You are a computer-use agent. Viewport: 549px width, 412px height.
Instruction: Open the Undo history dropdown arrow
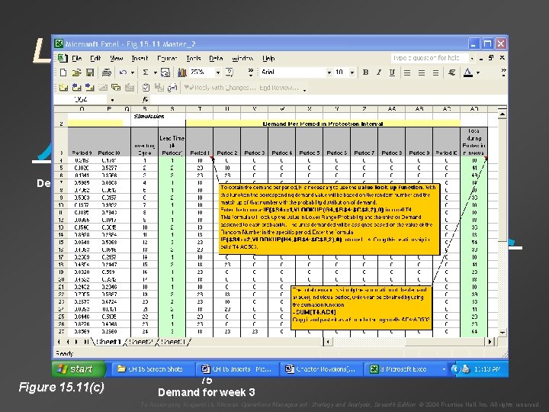(x=133, y=73)
